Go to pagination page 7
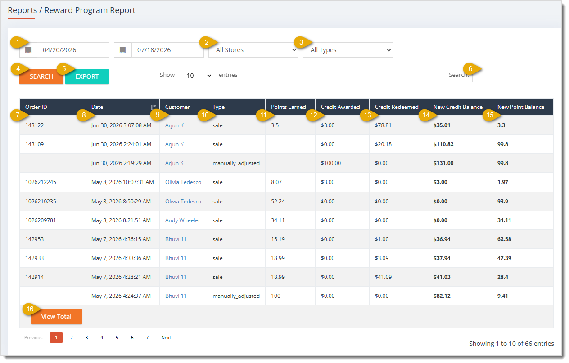Viewport: 569px width, 363px height. coord(147,338)
